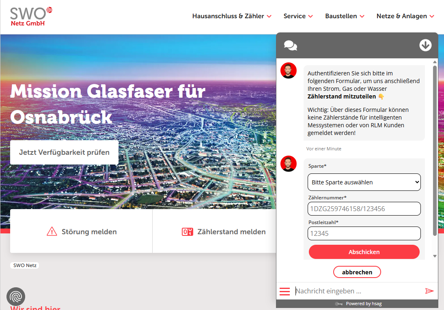This screenshot has width=444, height=310.
Task: Click the meter counter icon for Zählerstand
Action: pyautogui.click(x=187, y=232)
